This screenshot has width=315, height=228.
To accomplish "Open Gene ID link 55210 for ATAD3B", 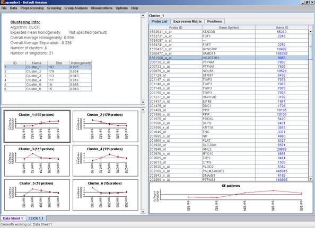I will 282,32.
